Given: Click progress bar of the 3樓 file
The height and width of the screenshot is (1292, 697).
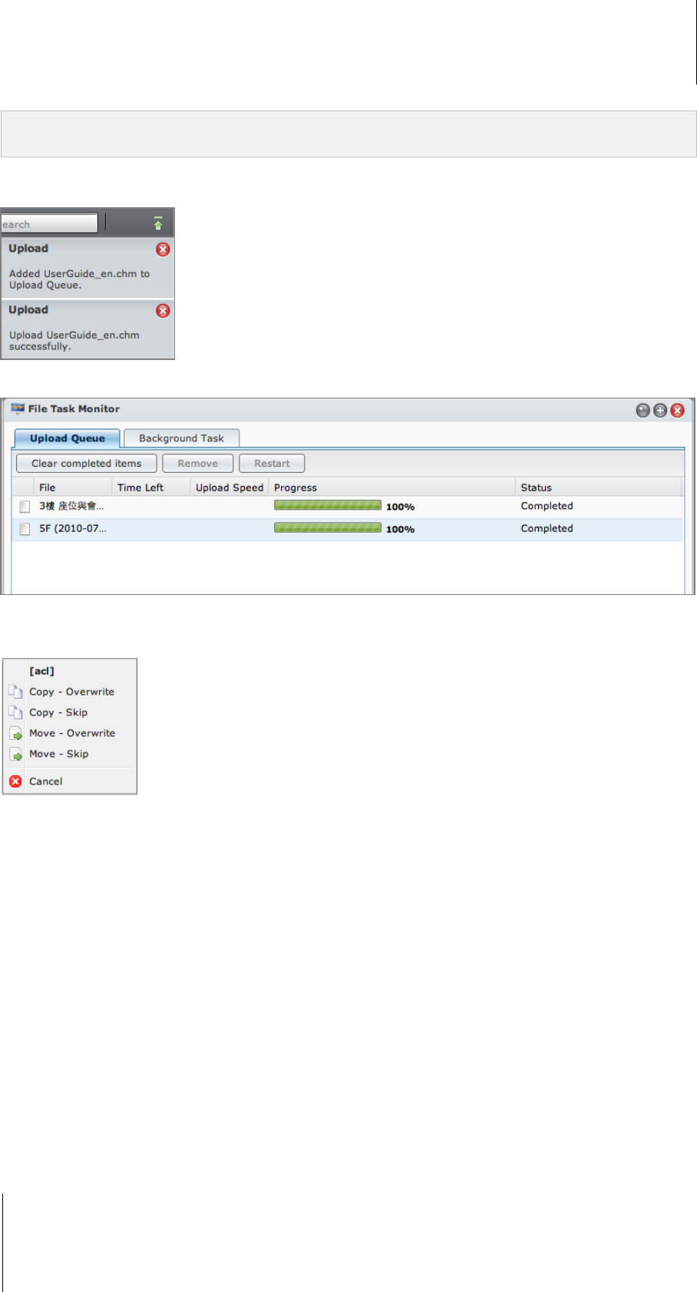Looking at the screenshot, I should pyautogui.click(x=328, y=505).
